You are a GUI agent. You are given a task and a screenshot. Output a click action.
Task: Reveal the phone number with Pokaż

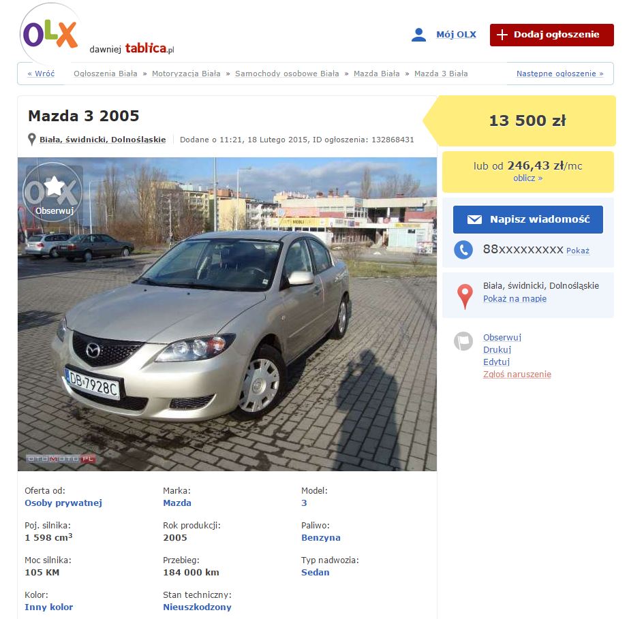click(x=578, y=251)
